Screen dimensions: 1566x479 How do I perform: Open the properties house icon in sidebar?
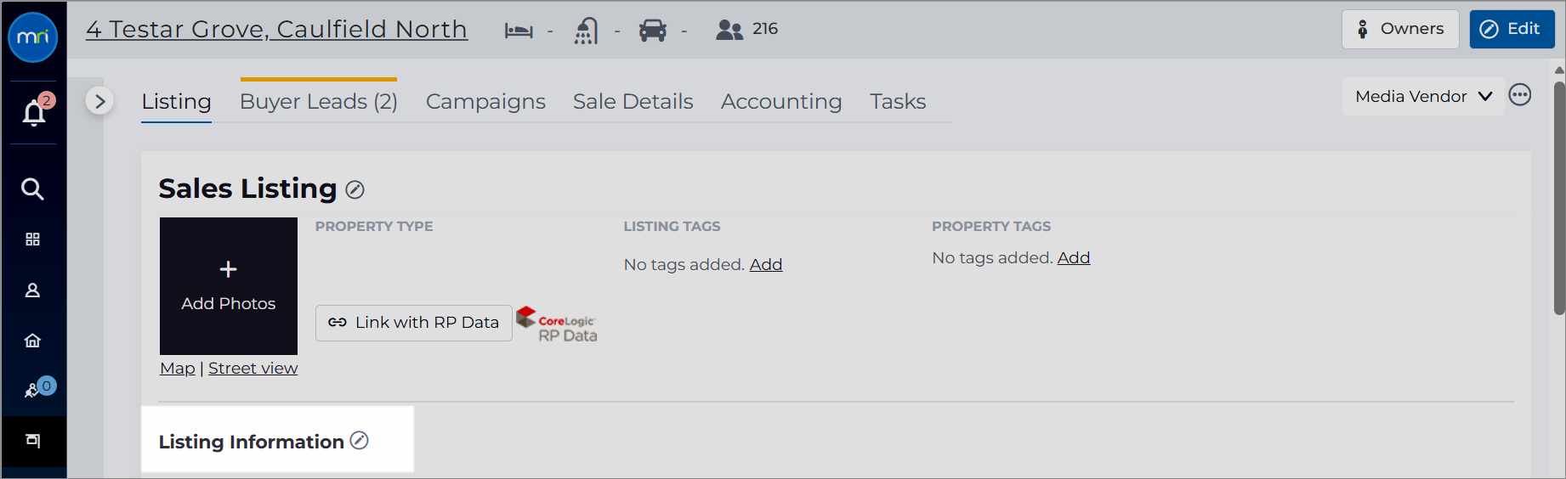(32, 341)
